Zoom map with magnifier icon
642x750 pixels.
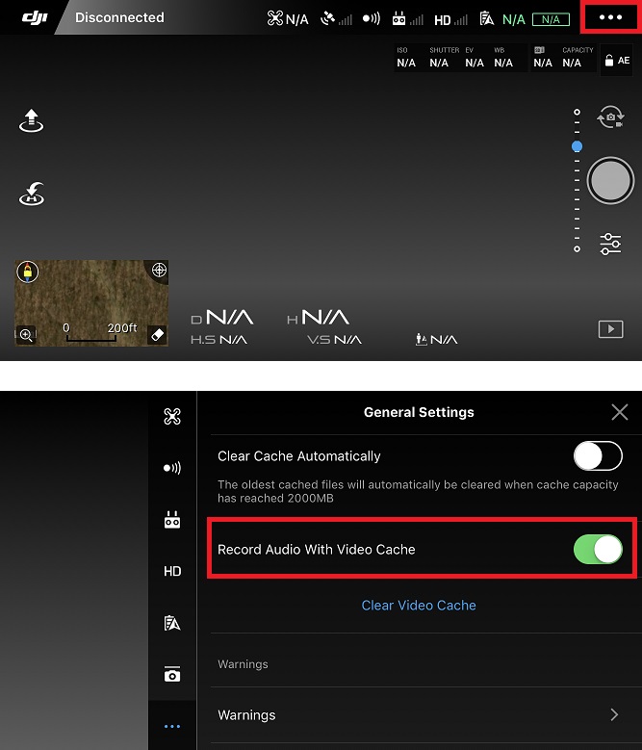[x=26, y=335]
